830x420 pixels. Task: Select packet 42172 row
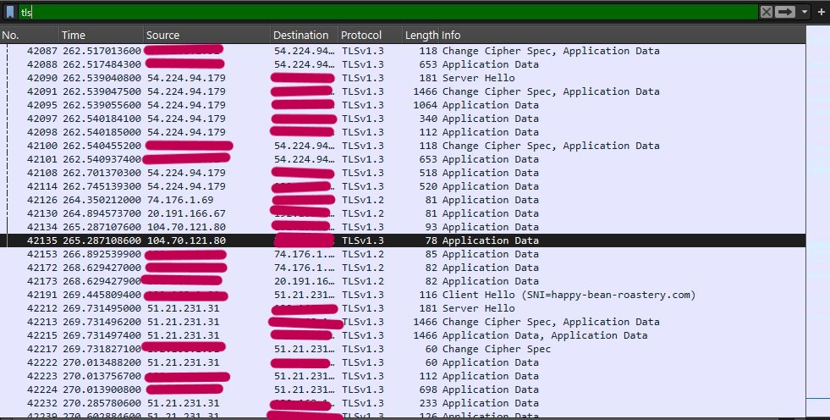pos(403,268)
